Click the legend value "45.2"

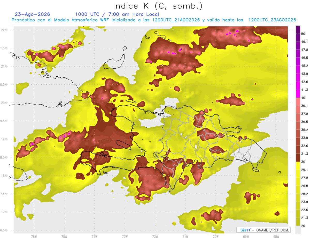(x=305, y=66)
